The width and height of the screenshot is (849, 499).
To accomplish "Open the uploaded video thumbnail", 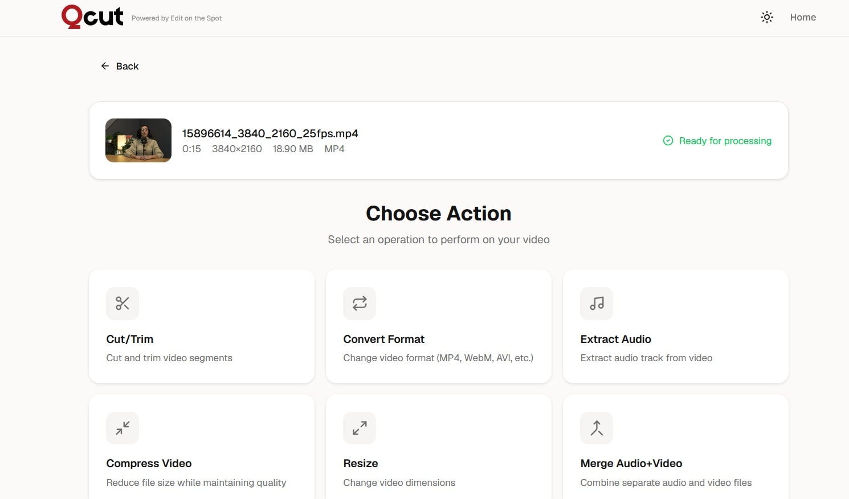I will point(138,140).
